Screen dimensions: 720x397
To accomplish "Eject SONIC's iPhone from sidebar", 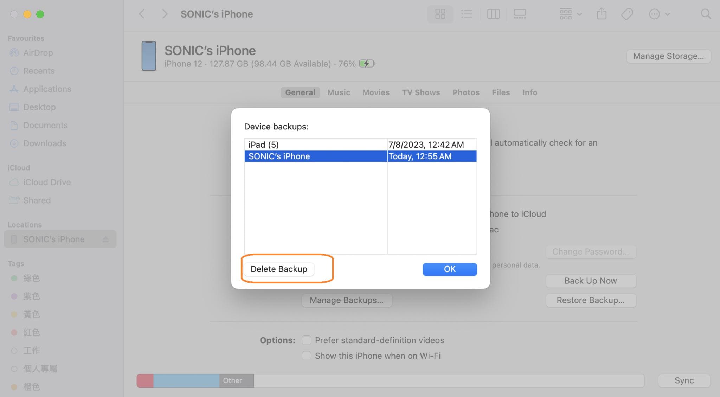I will 105,239.
